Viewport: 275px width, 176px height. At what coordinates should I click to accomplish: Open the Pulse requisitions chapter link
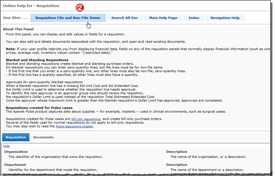[75, 126]
